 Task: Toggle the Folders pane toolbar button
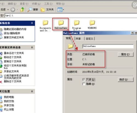click(x=47, y=10)
